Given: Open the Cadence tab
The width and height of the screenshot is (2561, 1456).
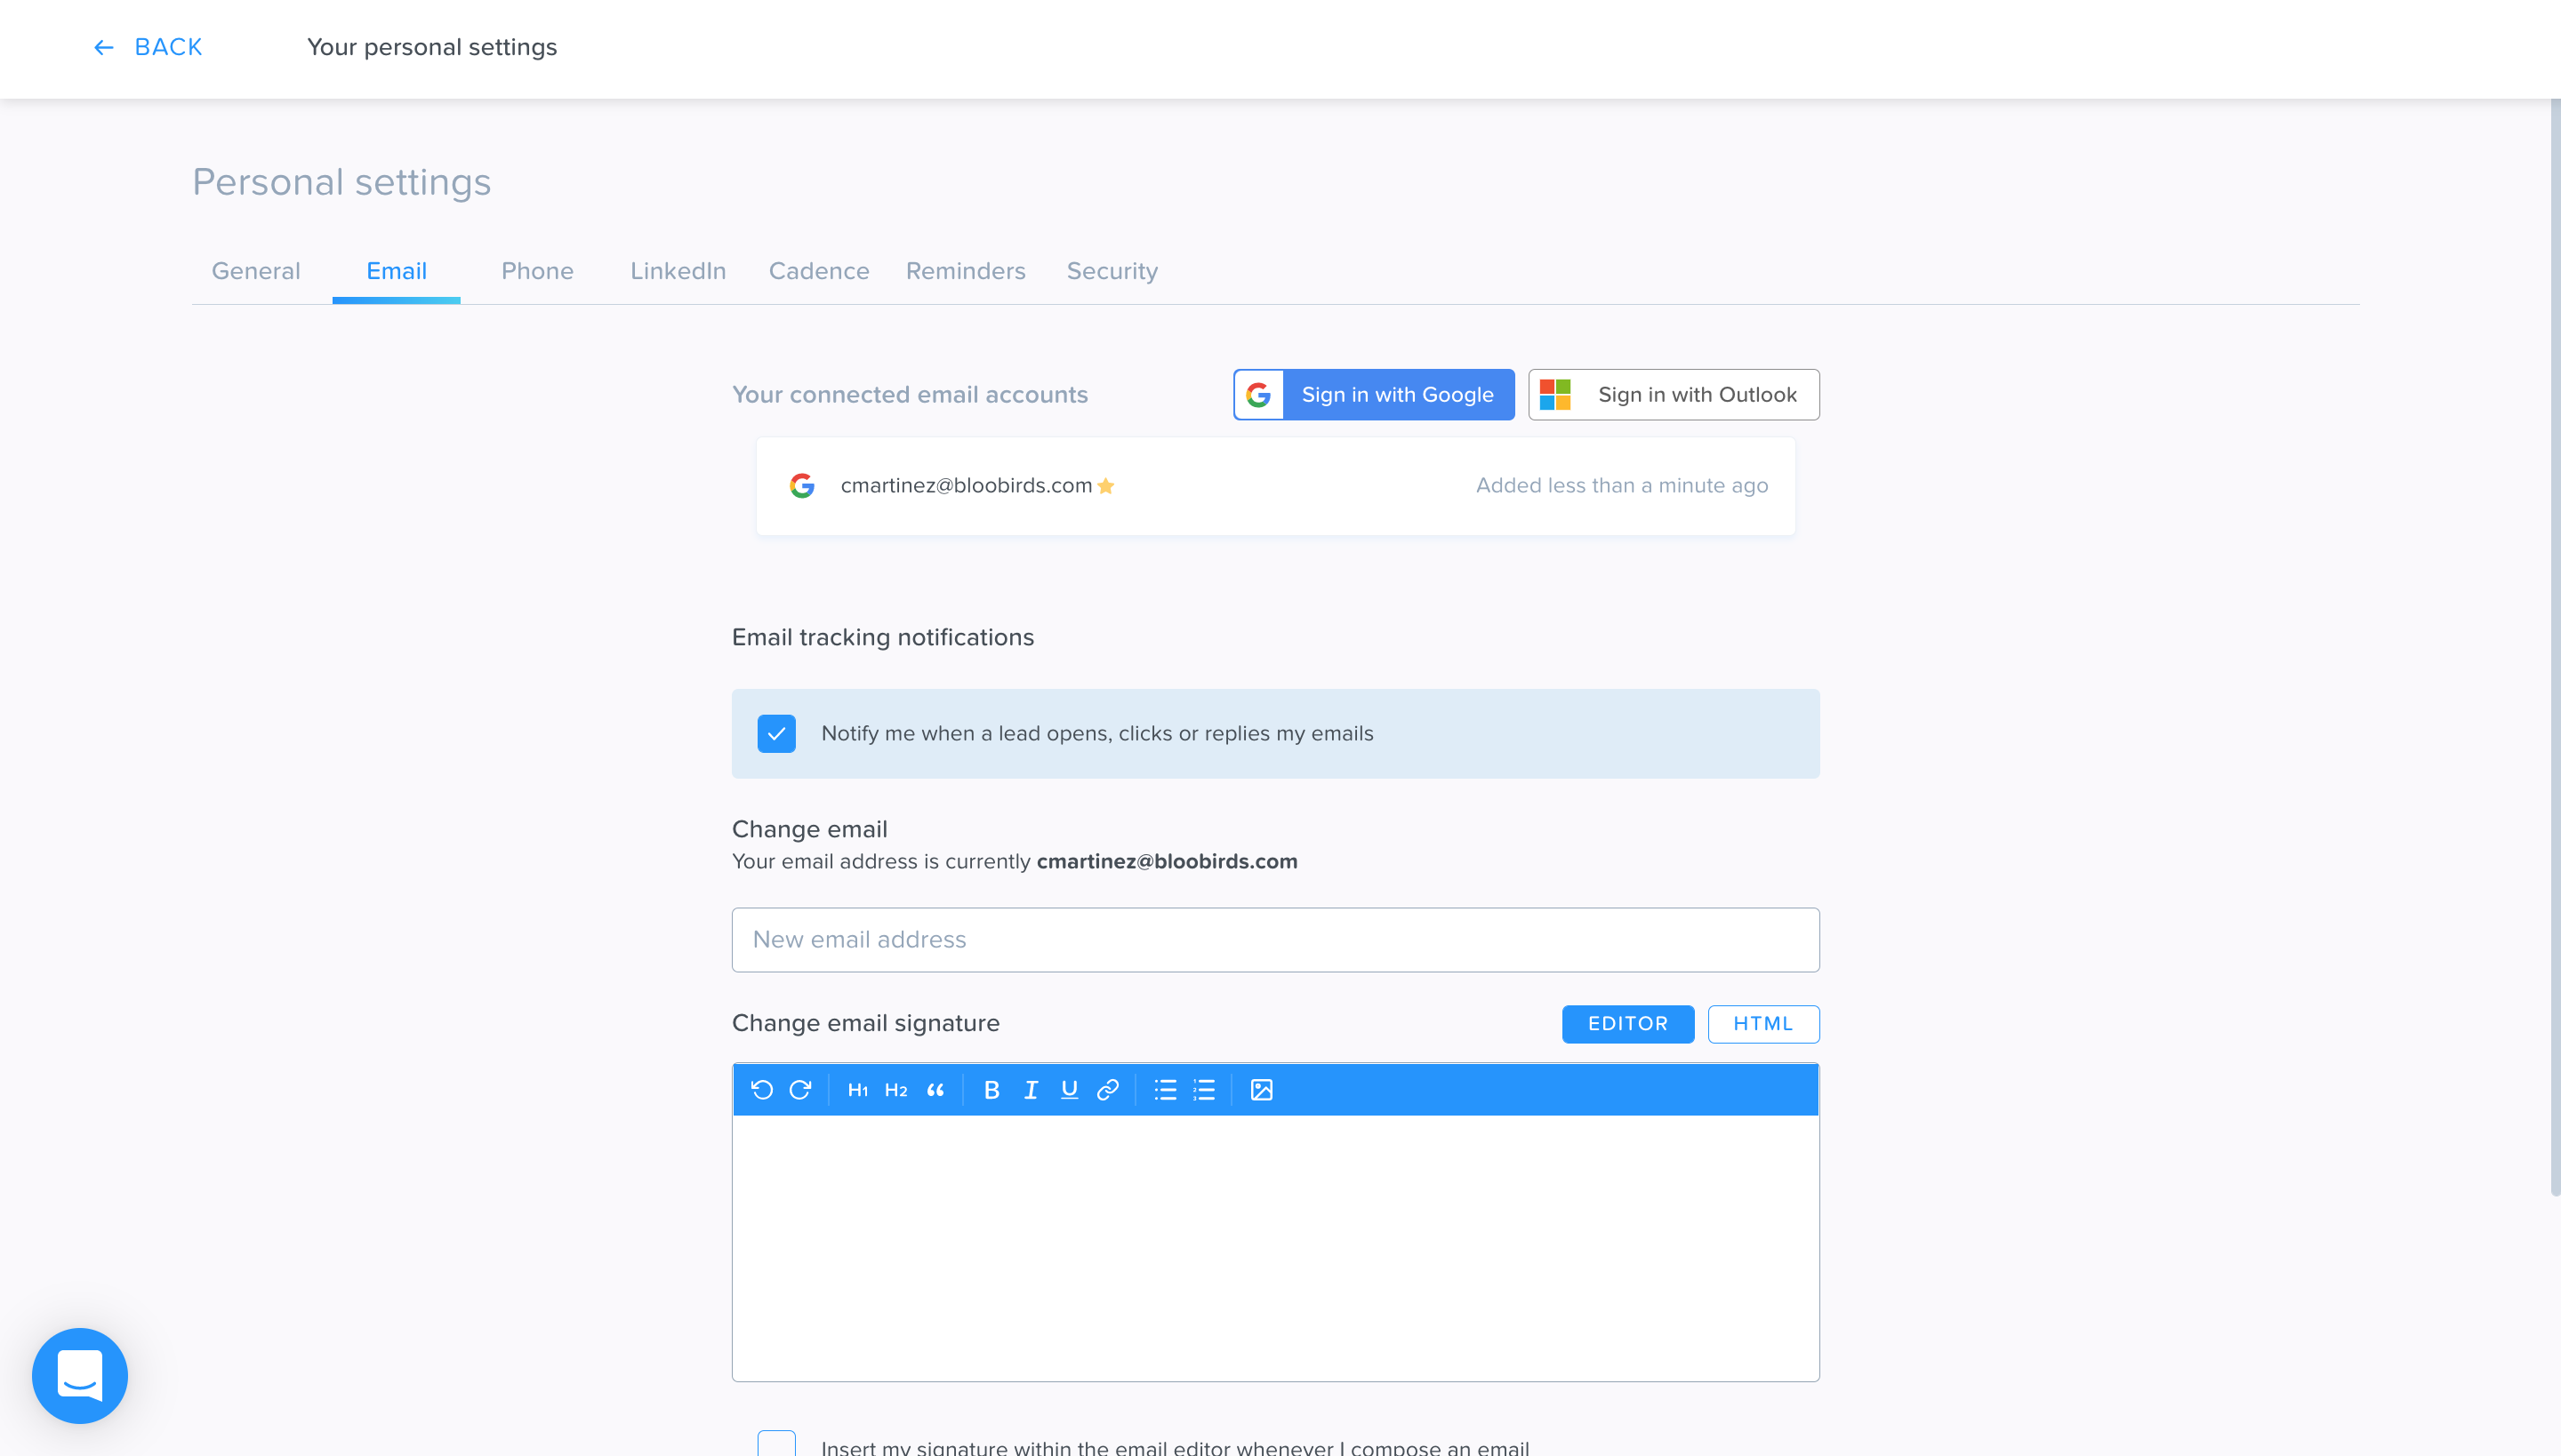Looking at the screenshot, I should [x=818, y=271].
